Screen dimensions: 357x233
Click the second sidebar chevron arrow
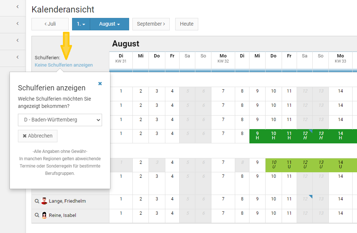point(18,24)
